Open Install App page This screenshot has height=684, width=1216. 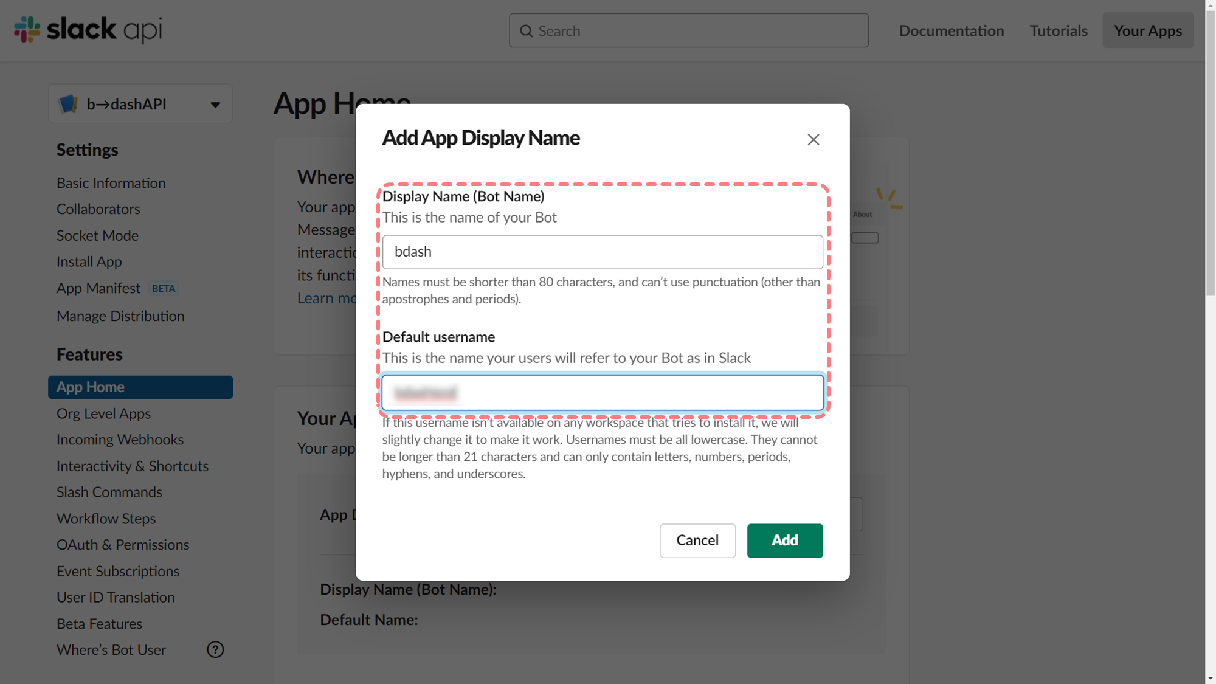[89, 261]
